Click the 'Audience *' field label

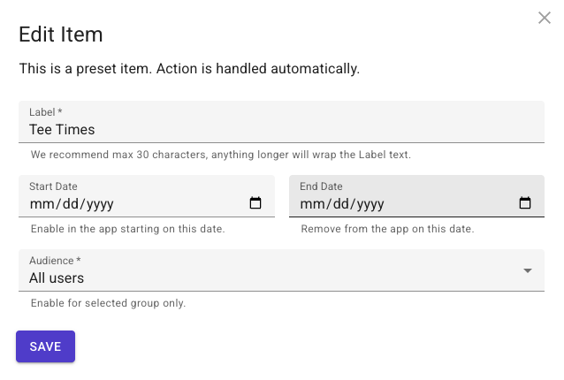pos(55,261)
